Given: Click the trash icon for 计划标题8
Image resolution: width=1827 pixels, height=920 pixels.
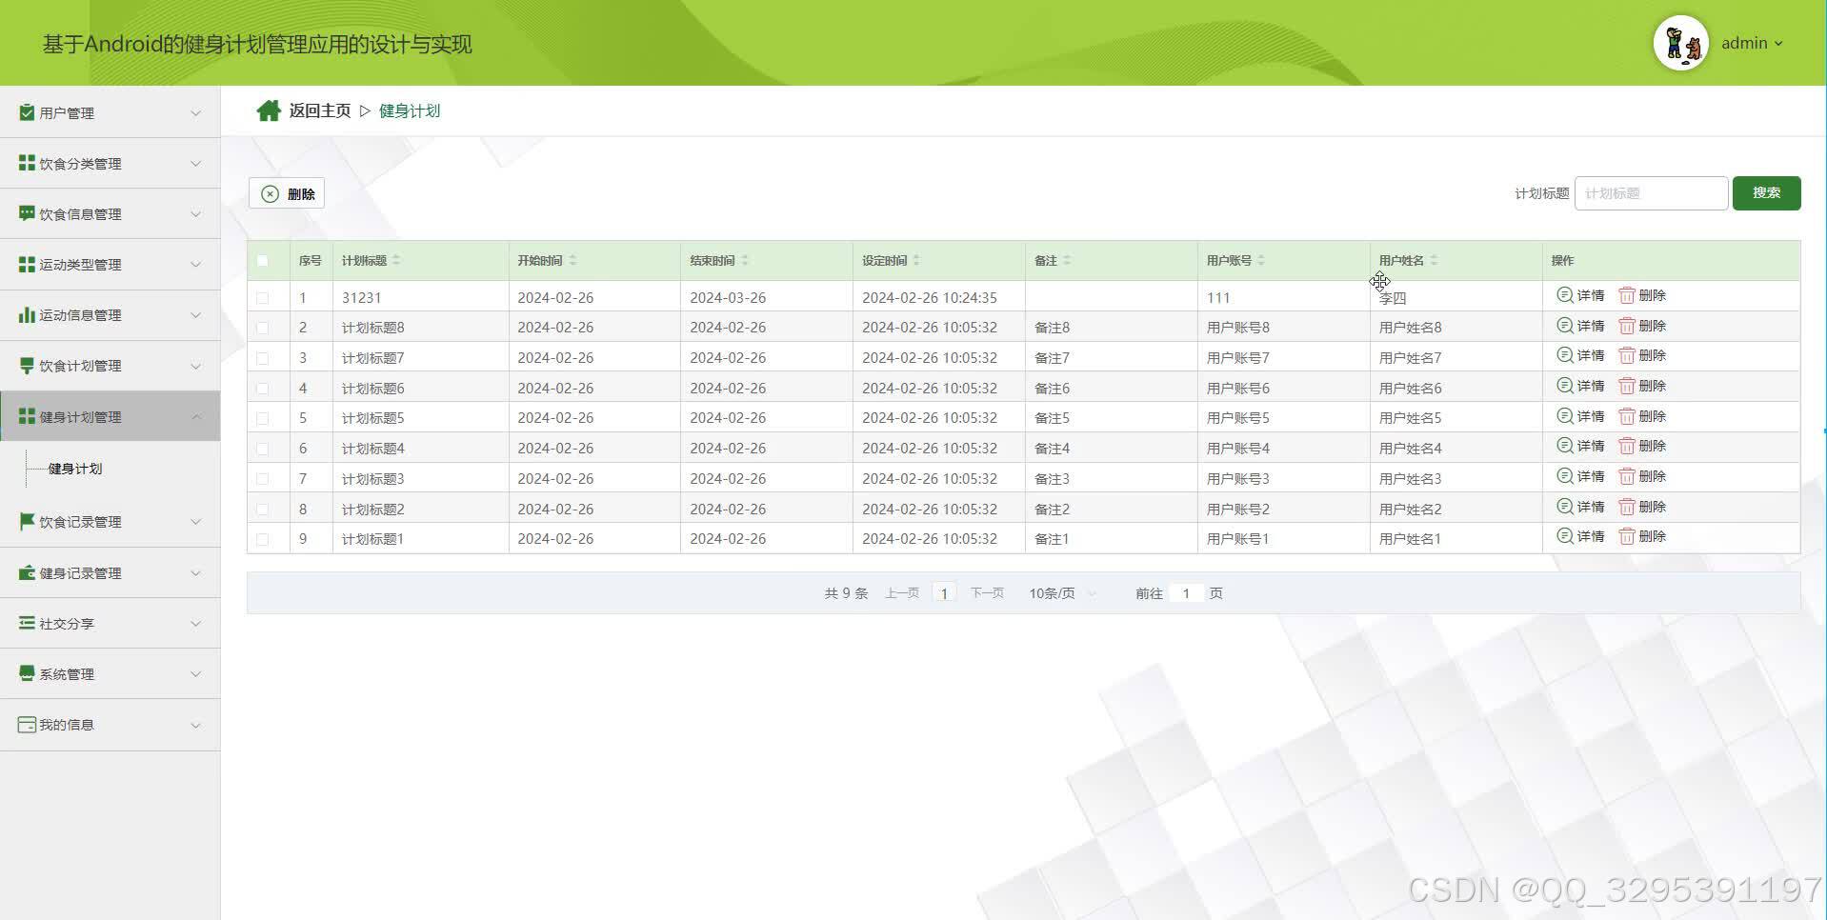Looking at the screenshot, I should tap(1627, 326).
